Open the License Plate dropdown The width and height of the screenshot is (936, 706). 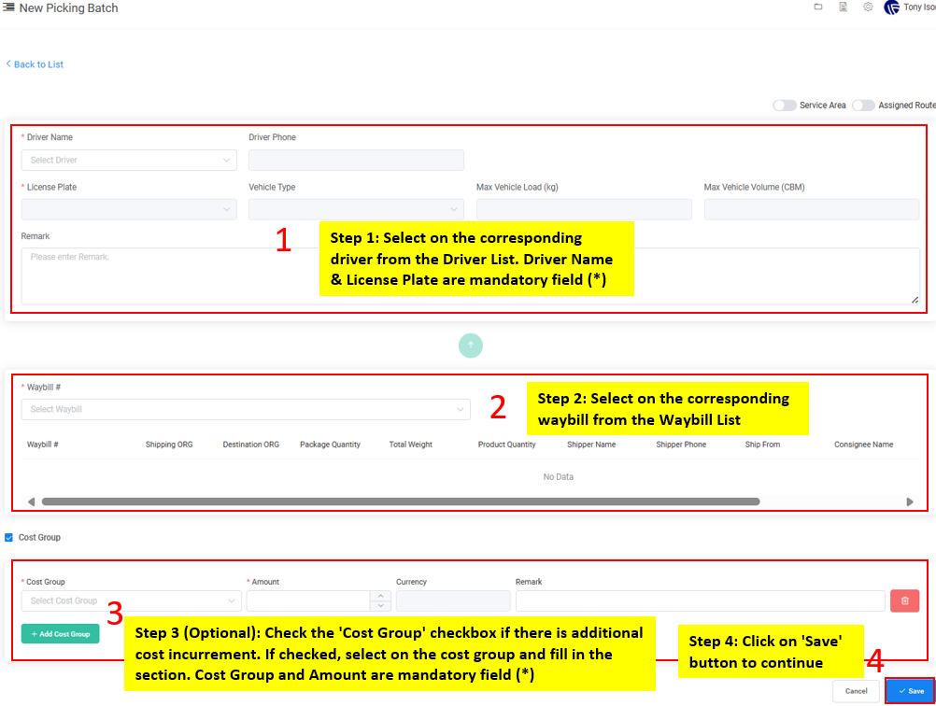[x=129, y=209]
